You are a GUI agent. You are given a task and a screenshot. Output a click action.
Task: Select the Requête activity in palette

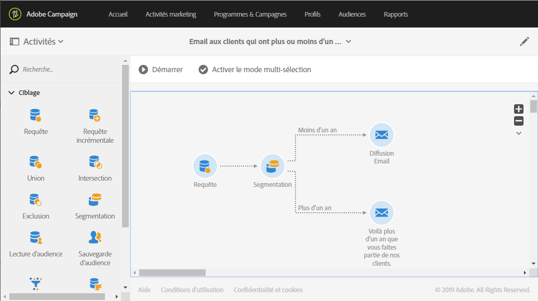click(x=35, y=115)
